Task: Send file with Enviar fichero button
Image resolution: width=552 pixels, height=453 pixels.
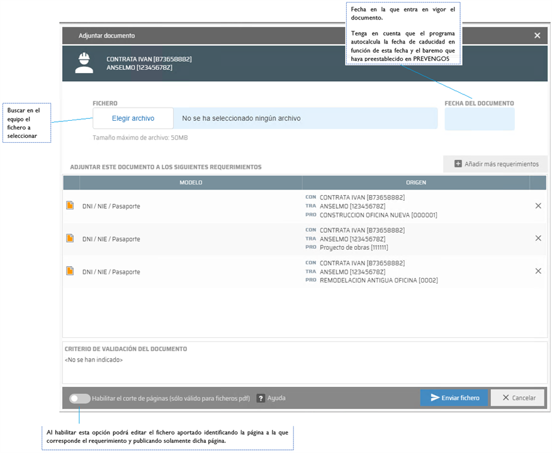Action: pyautogui.click(x=454, y=398)
